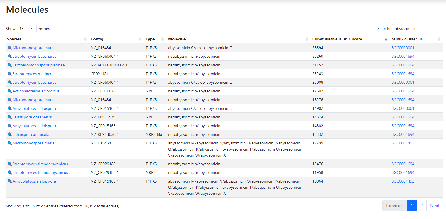The width and height of the screenshot is (446, 219).
Task: Click the Next pagination button
Action: tap(435, 205)
